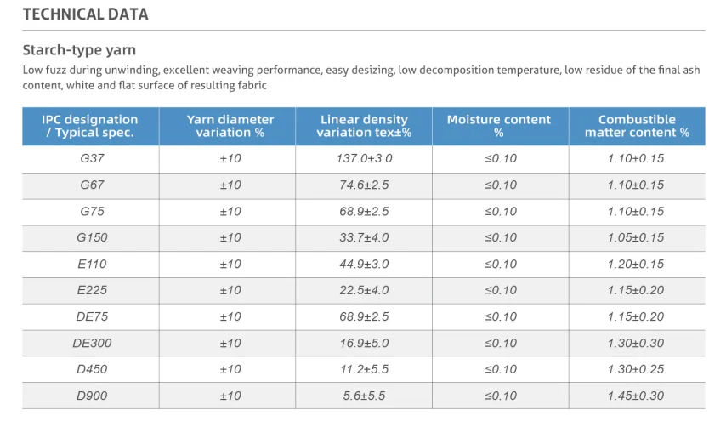
Task: Click the TECHNICAL DATA heading
Action: point(85,14)
